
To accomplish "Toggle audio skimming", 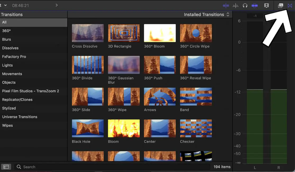I will (x=235, y=5).
